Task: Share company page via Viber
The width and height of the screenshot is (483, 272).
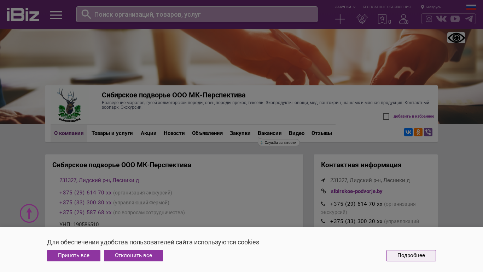Action: (428, 132)
